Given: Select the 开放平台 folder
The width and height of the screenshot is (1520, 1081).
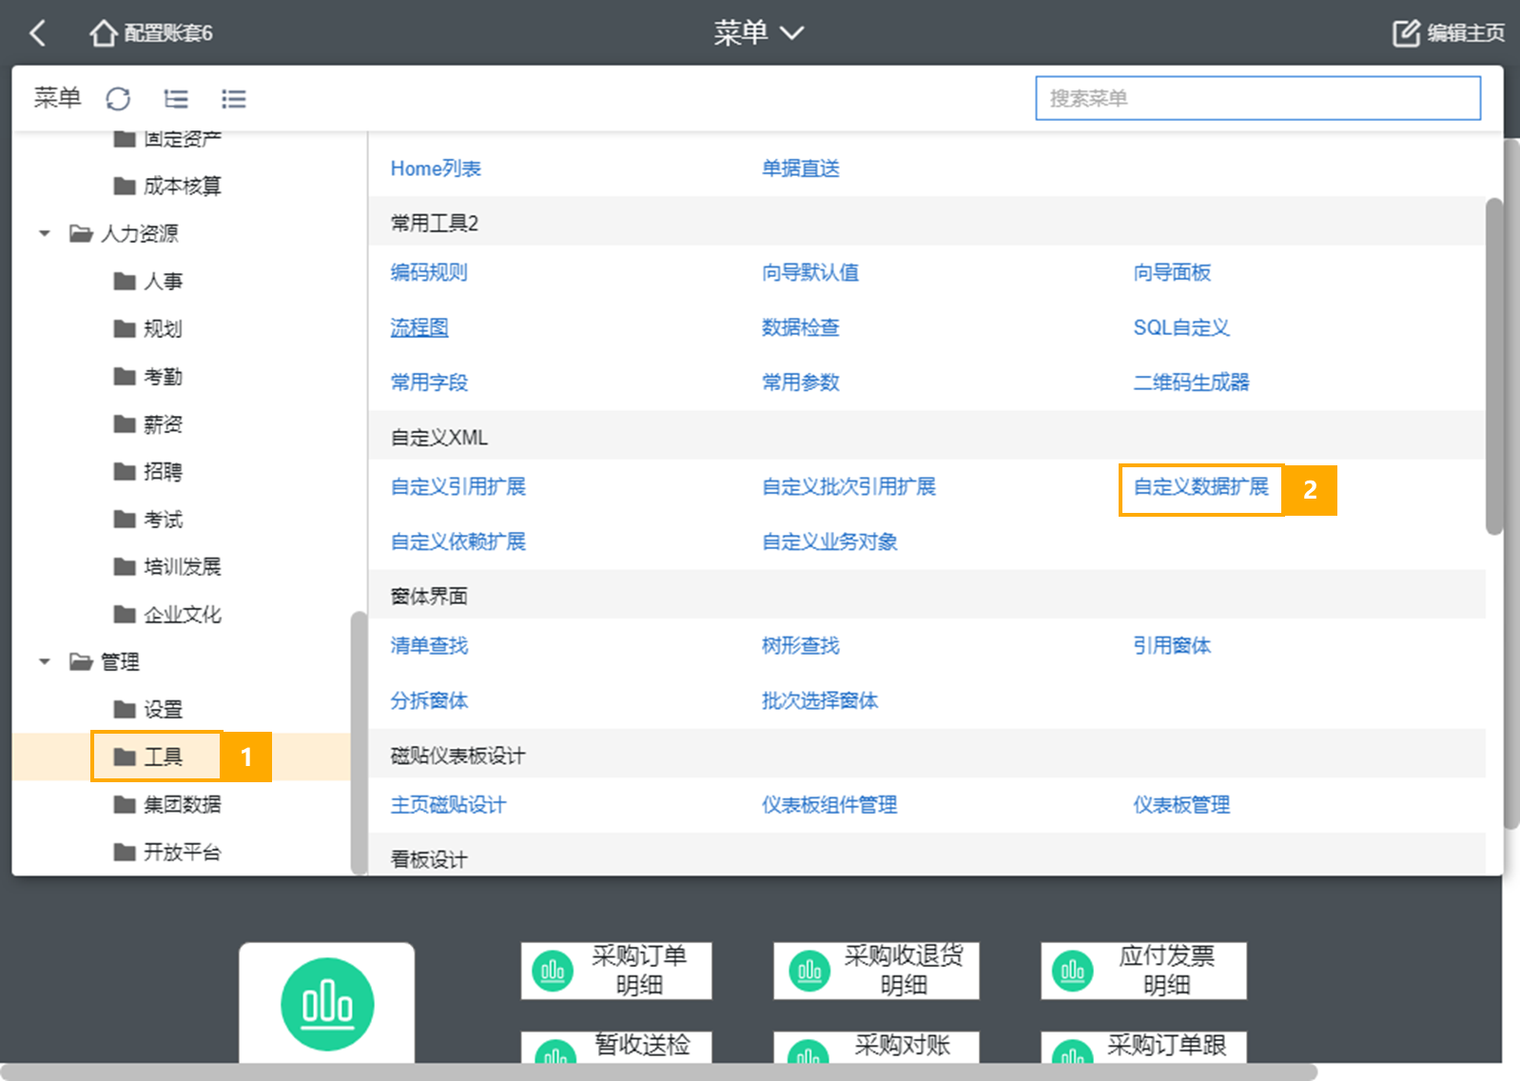Looking at the screenshot, I should 167,852.
